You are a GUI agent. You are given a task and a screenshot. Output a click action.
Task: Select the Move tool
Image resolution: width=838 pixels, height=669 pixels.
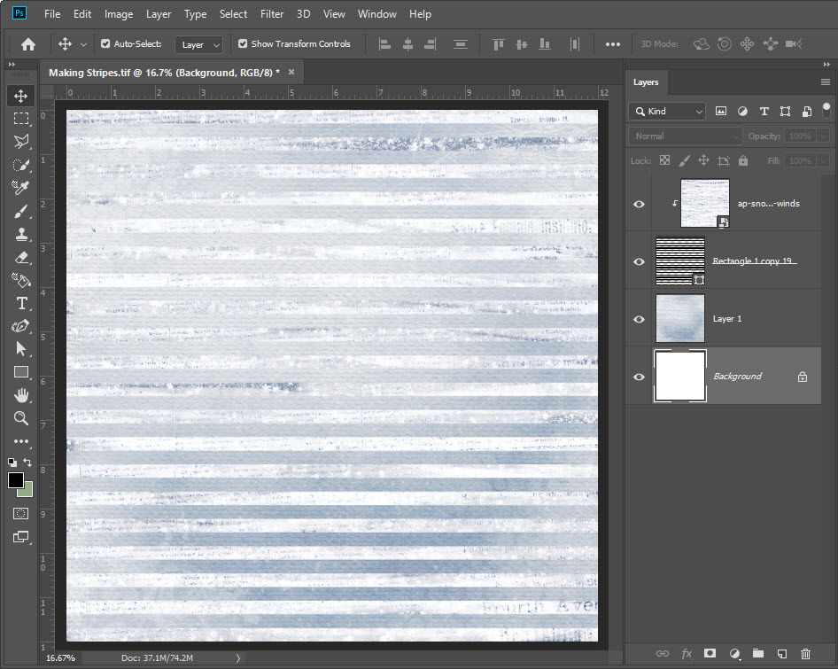coord(21,96)
